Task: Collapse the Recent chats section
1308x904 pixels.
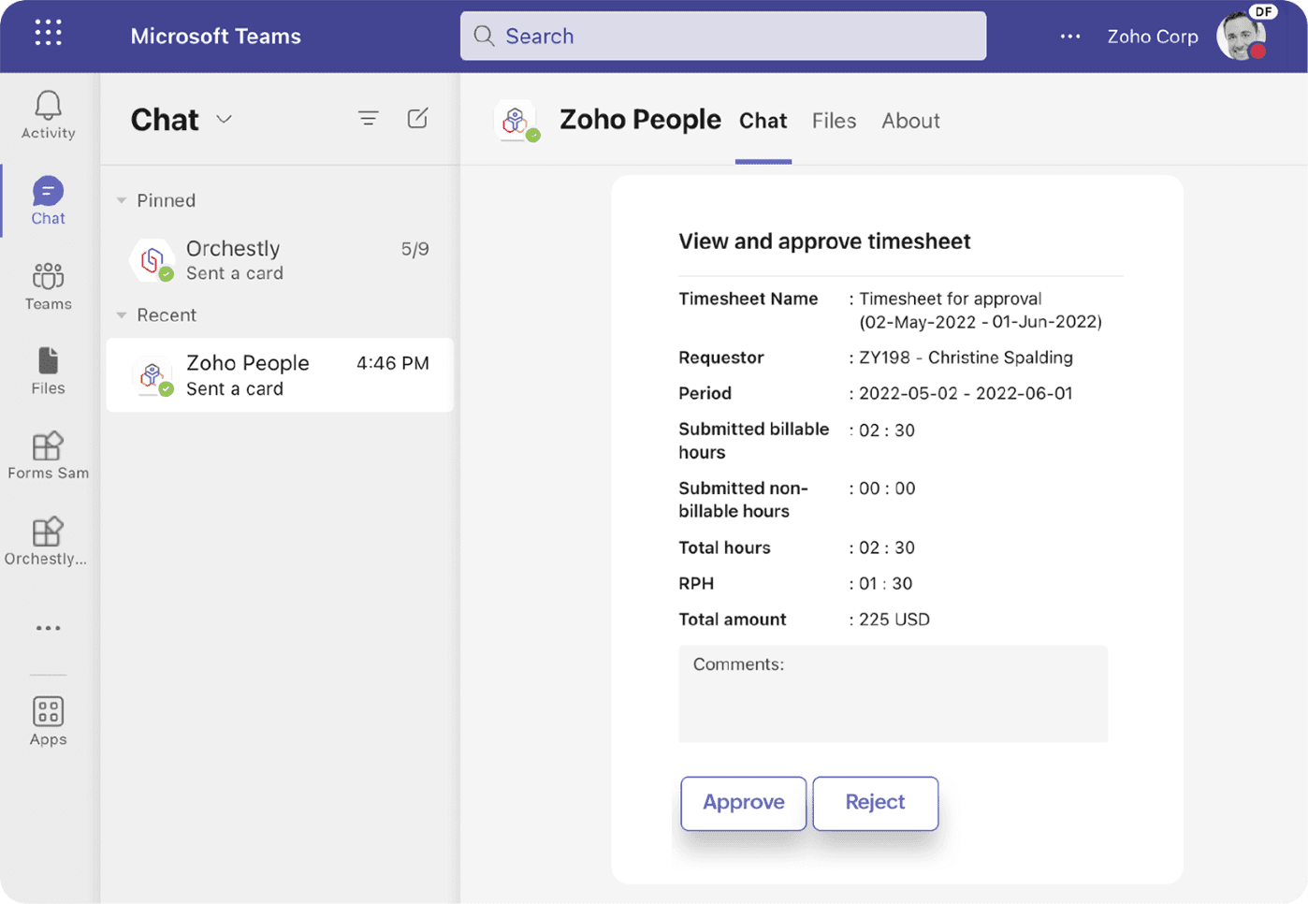Action: pyautogui.click(x=122, y=315)
